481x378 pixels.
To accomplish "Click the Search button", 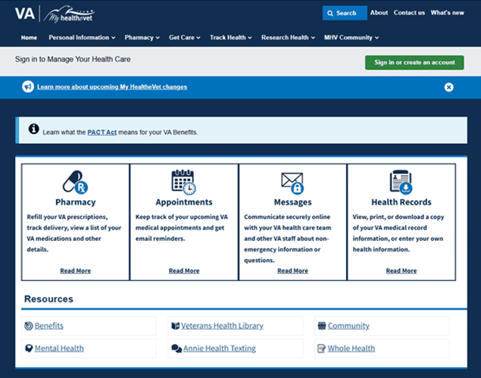I will (345, 13).
